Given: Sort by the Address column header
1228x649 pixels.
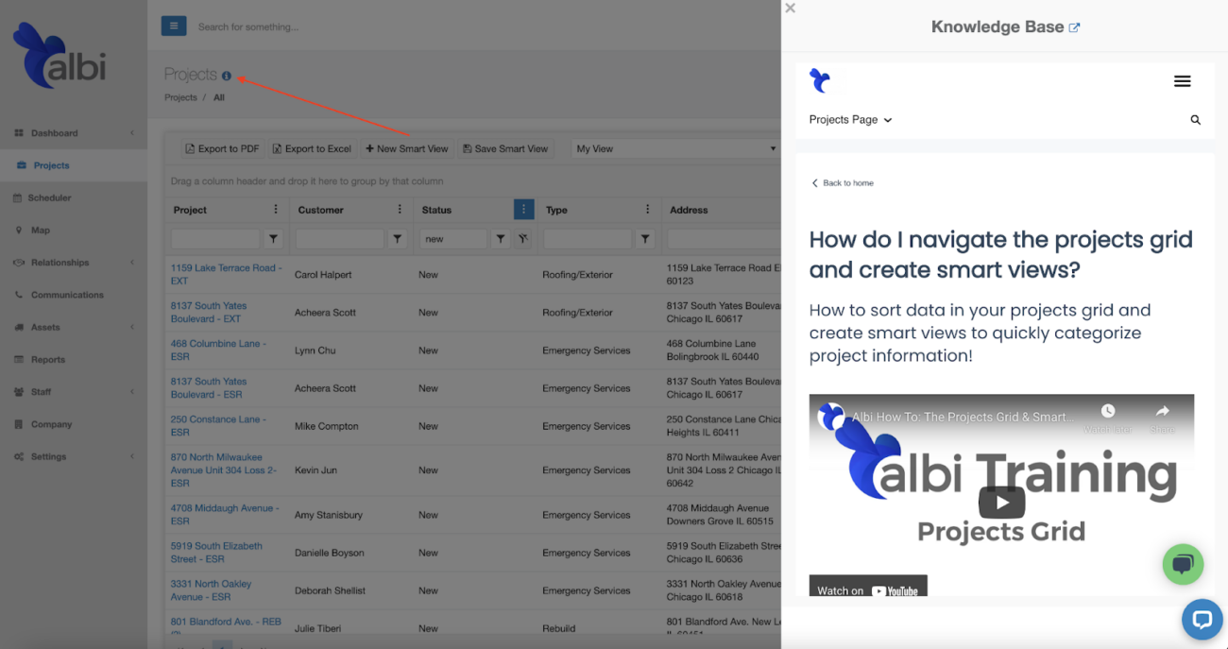Looking at the screenshot, I should [689, 210].
